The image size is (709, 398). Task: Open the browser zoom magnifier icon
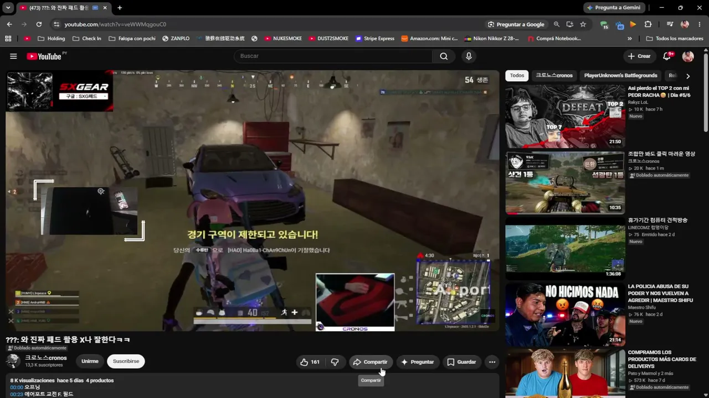557,24
